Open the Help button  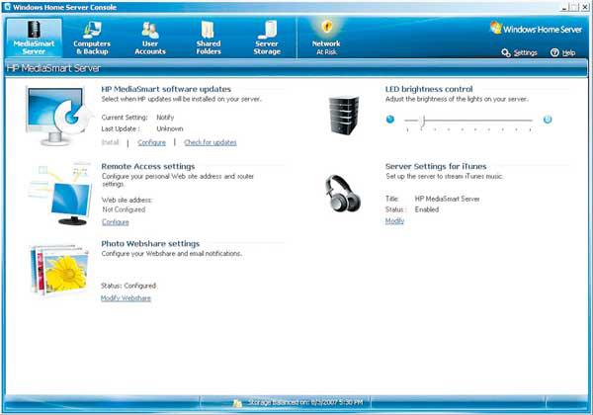(x=562, y=52)
